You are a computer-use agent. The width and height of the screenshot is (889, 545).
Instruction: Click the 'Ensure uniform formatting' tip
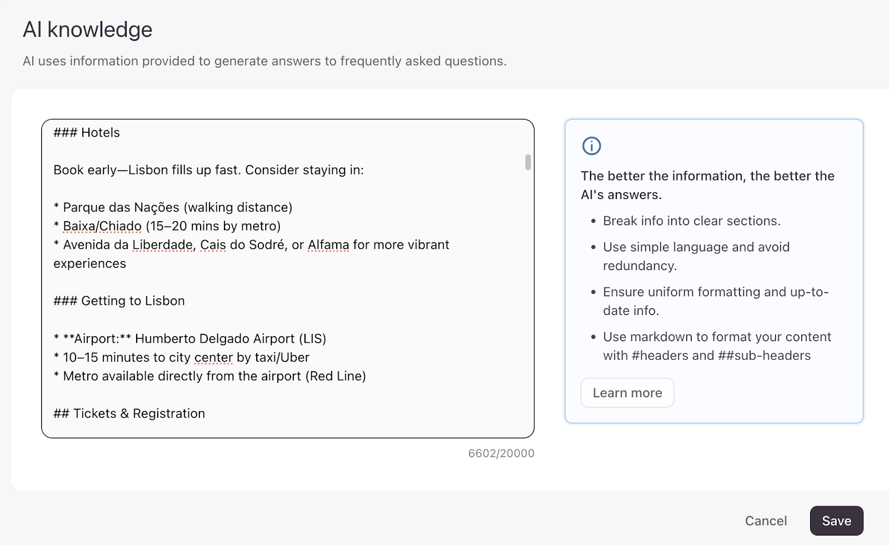(x=716, y=301)
